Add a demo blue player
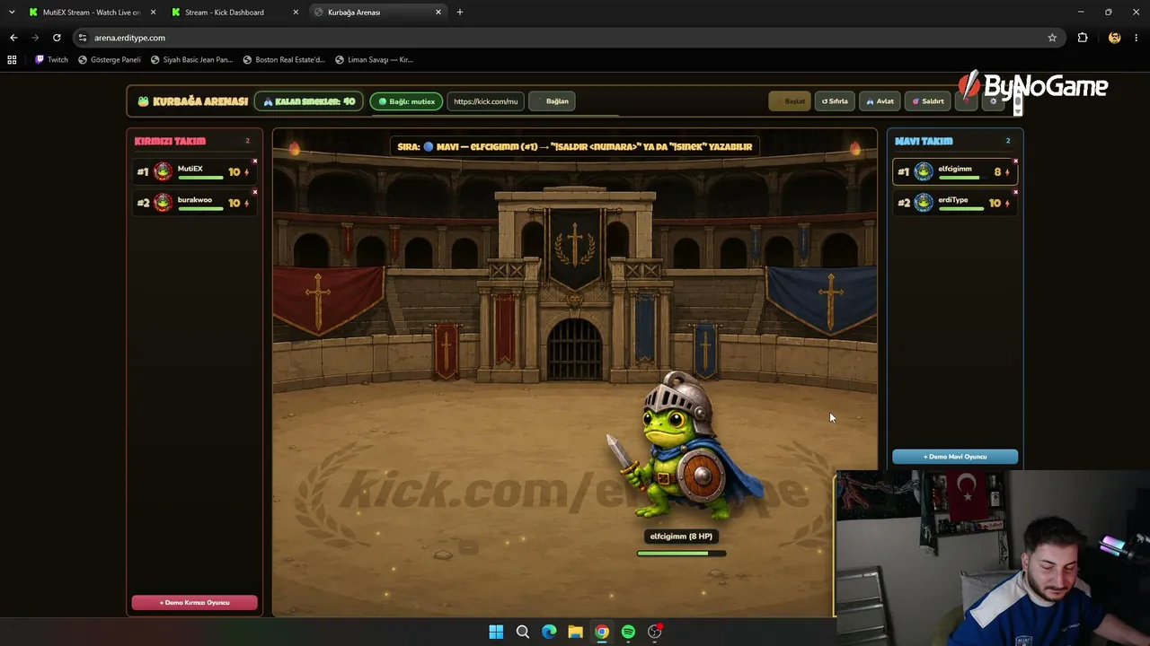Screen dimensions: 1150x646 (955, 457)
